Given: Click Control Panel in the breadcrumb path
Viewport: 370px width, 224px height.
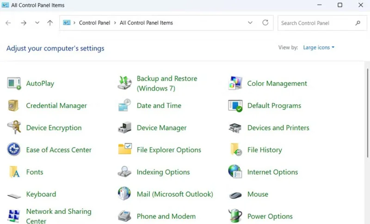Looking at the screenshot, I should coord(94,23).
